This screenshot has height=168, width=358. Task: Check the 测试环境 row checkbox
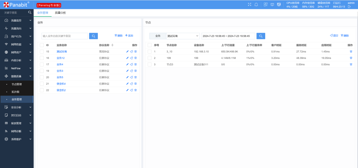point(42,52)
